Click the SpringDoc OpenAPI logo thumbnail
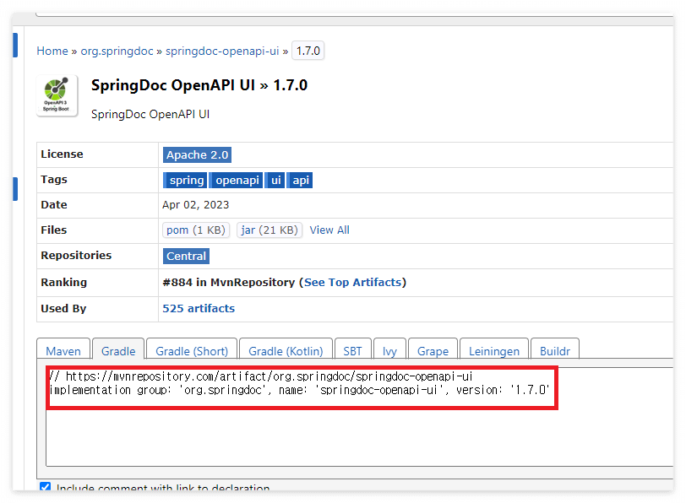Image resolution: width=686 pixels, height=503 pixels. pyautogui.click(x=57, y=95)
